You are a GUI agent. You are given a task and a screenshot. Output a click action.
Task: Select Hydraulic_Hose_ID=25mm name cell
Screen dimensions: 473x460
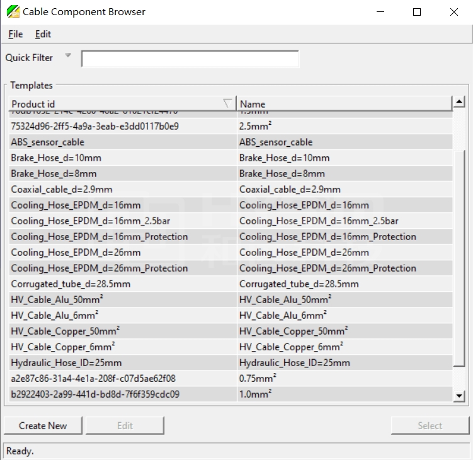pos(345,362)
